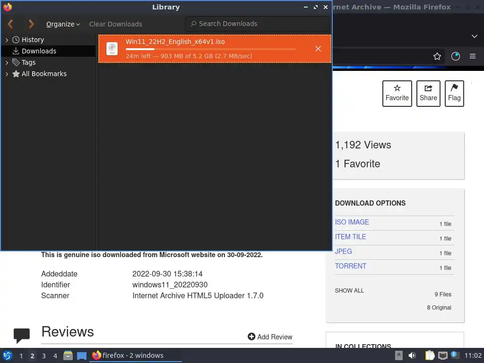Click show desktop icon in taskbar
The height and width of the screenshot is (363, 484).
point(82,356)
